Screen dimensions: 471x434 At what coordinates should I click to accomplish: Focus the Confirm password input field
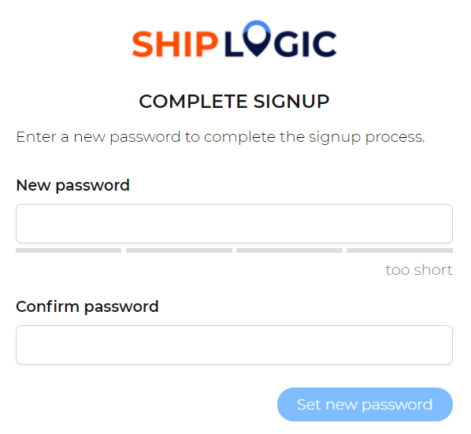point(234,345)
